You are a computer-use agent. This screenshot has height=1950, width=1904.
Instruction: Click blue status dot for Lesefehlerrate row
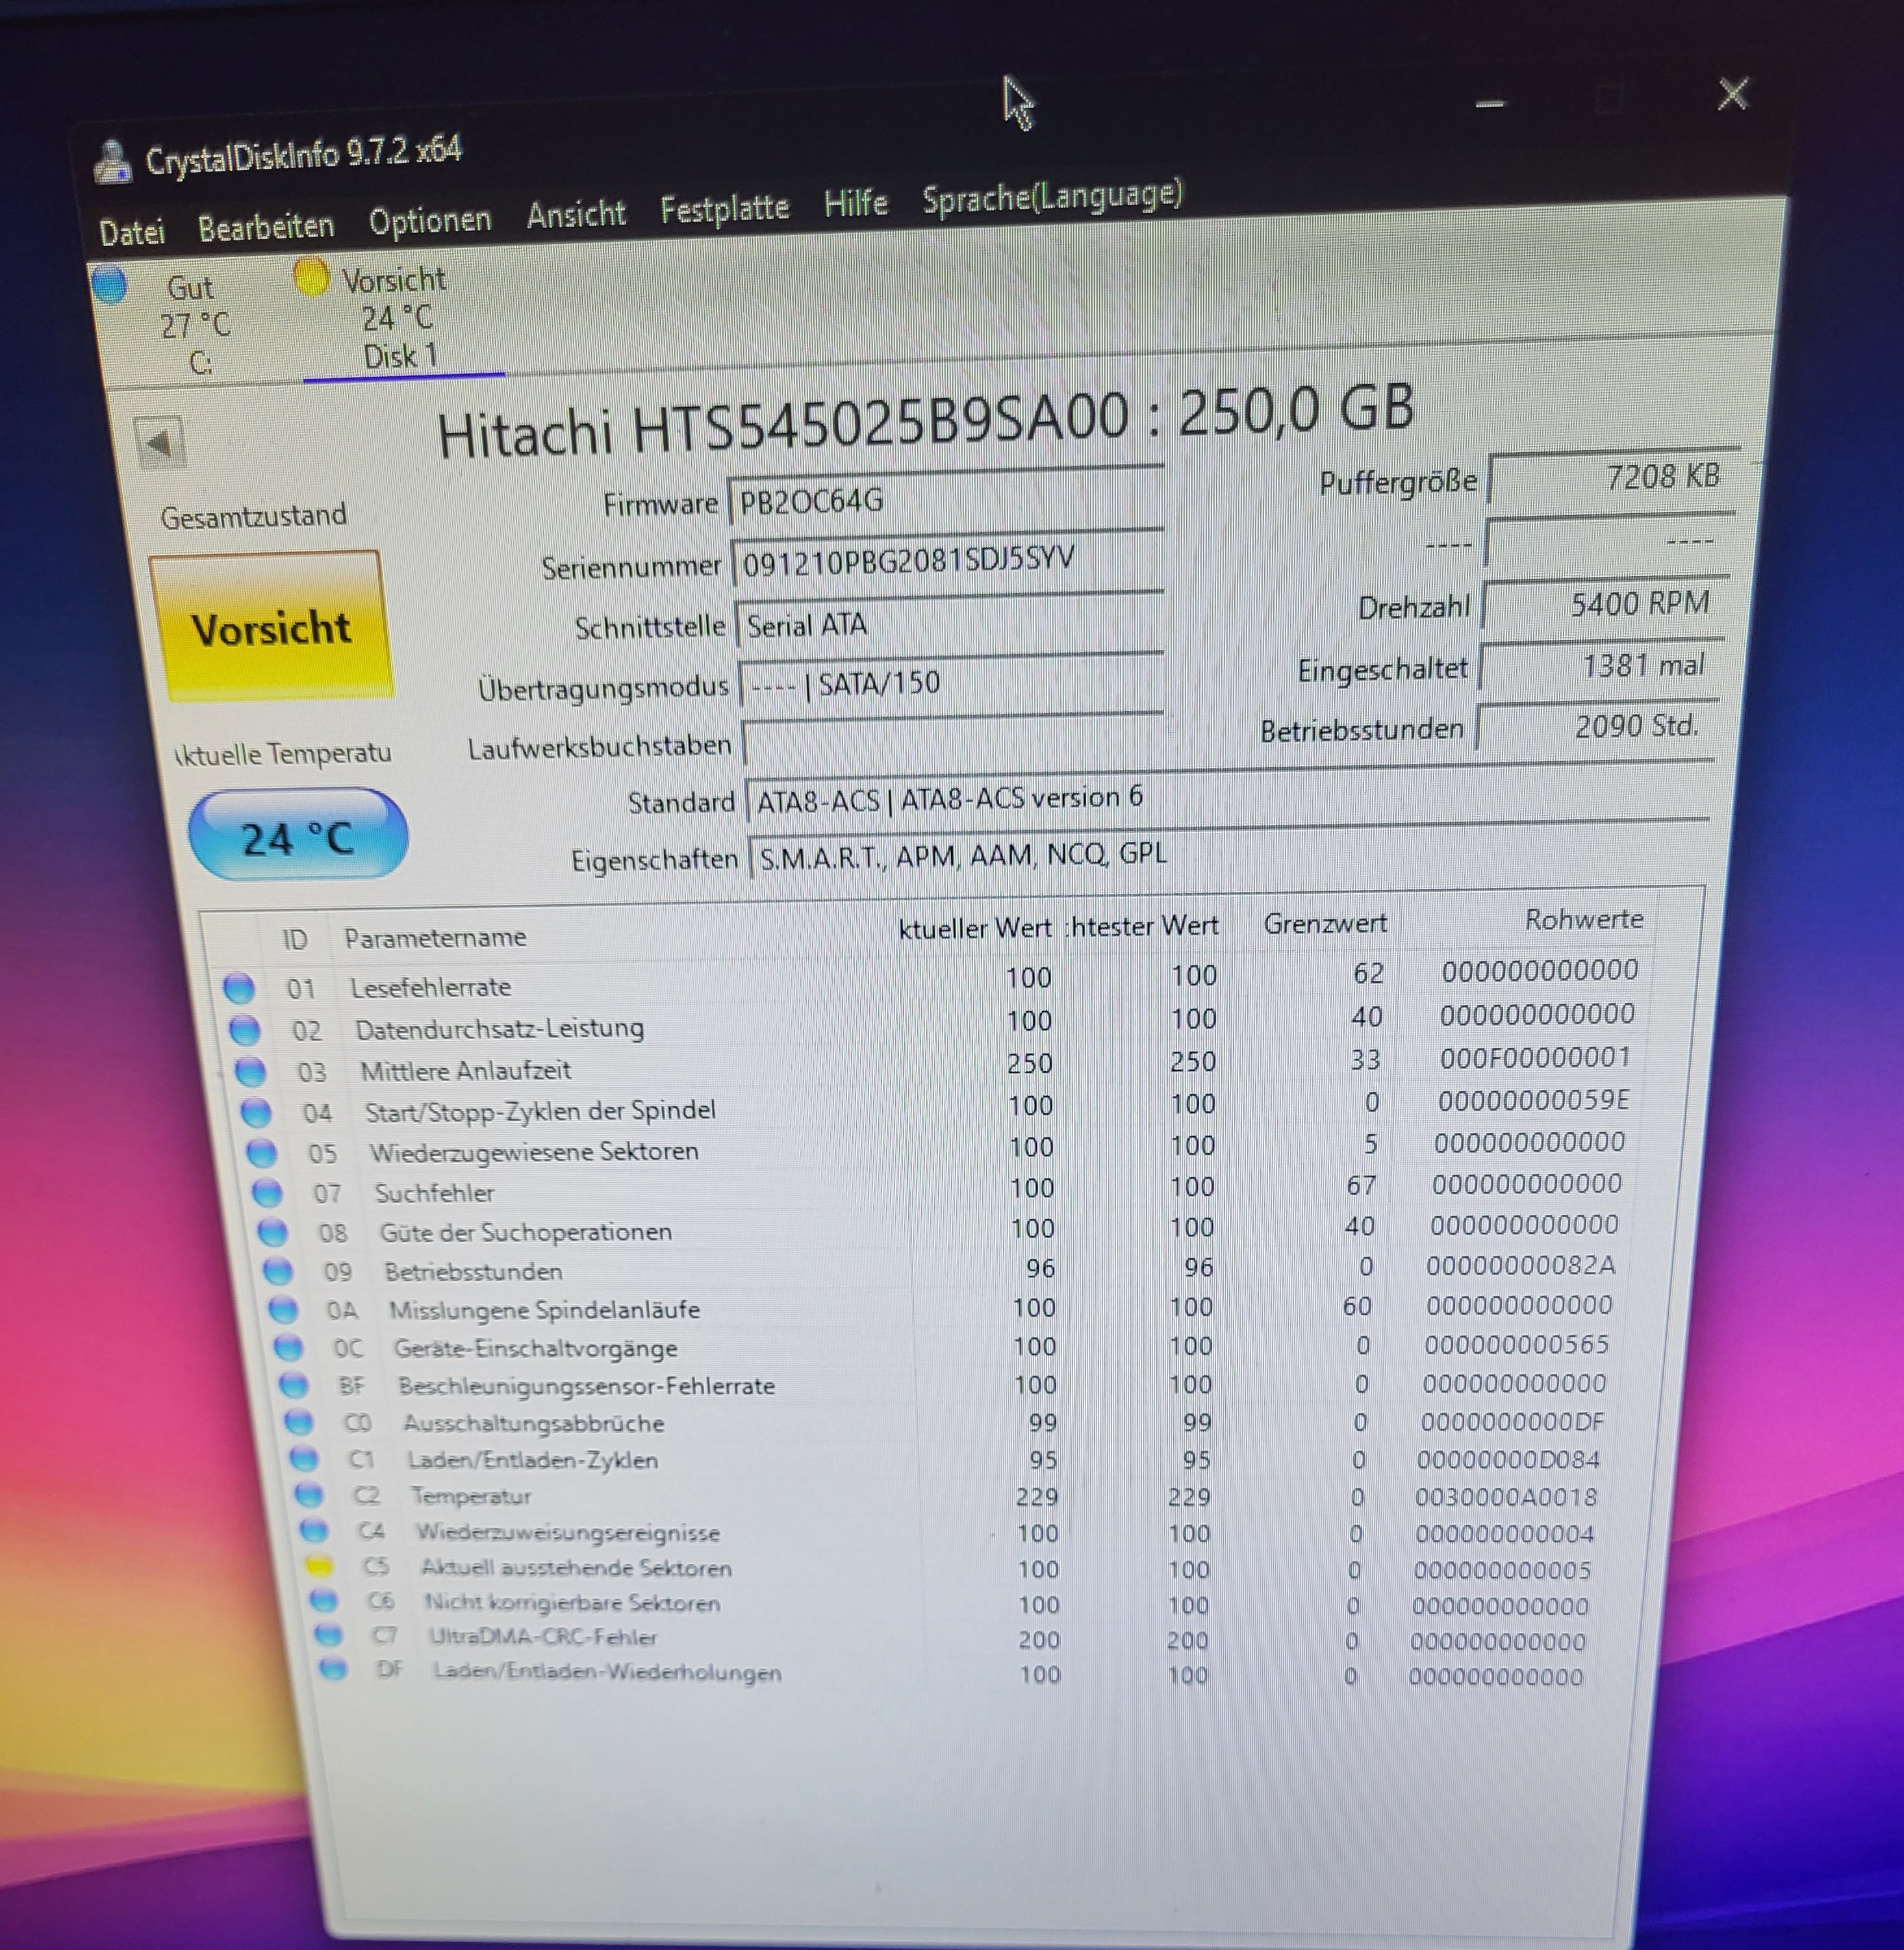click(x=239, y=988)
